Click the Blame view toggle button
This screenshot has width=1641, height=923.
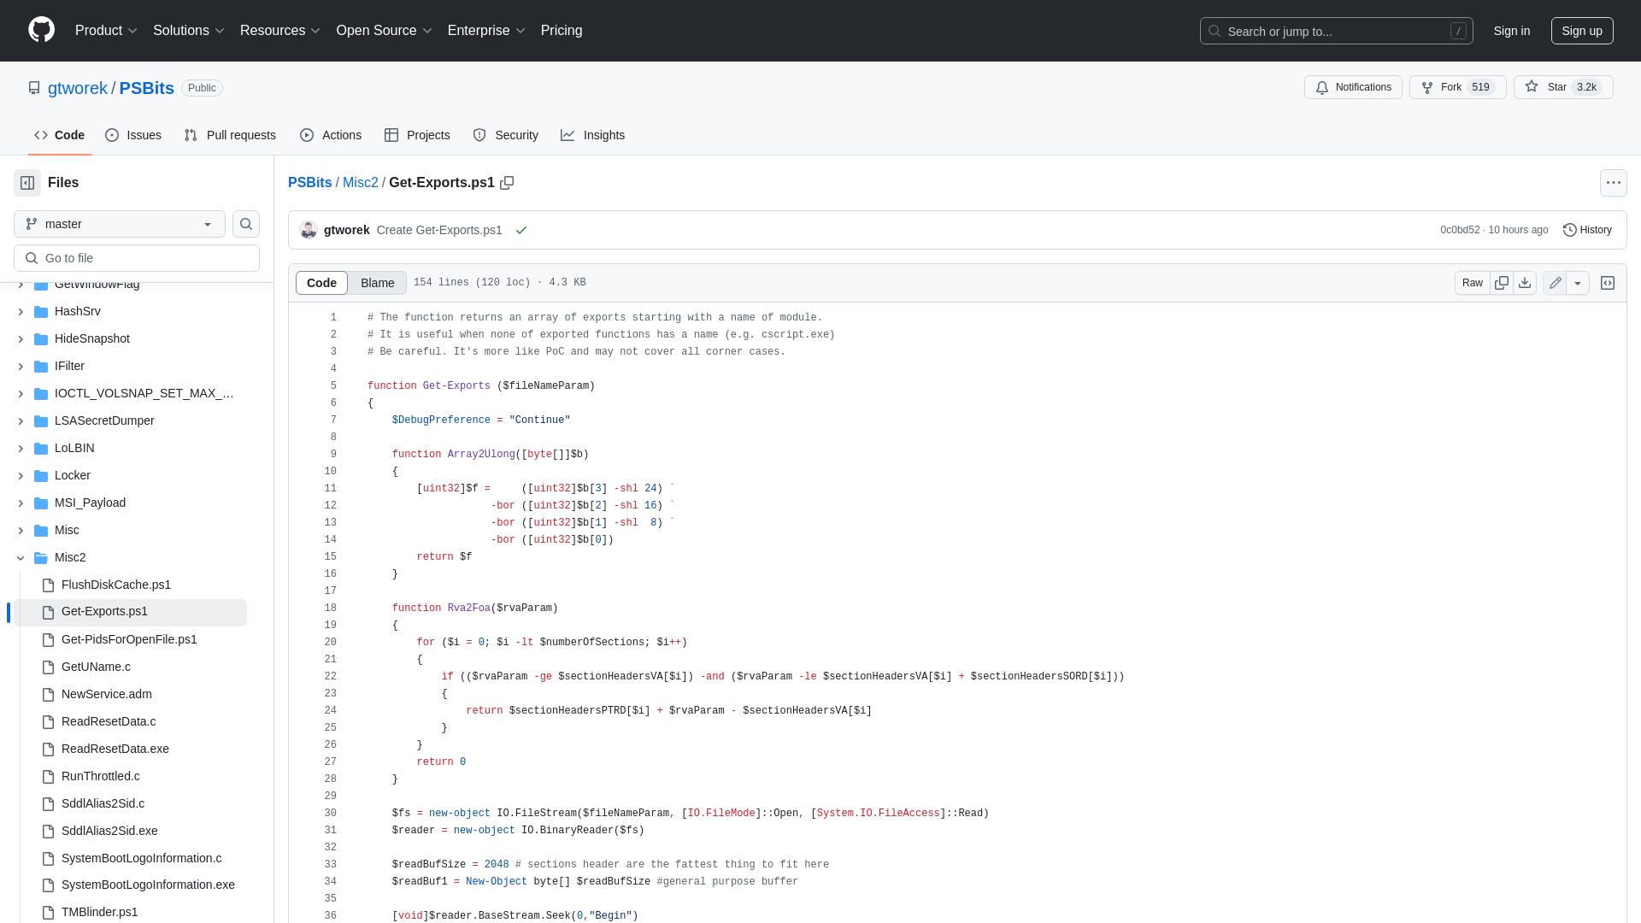pyautogui.click(x=378, y=283)
